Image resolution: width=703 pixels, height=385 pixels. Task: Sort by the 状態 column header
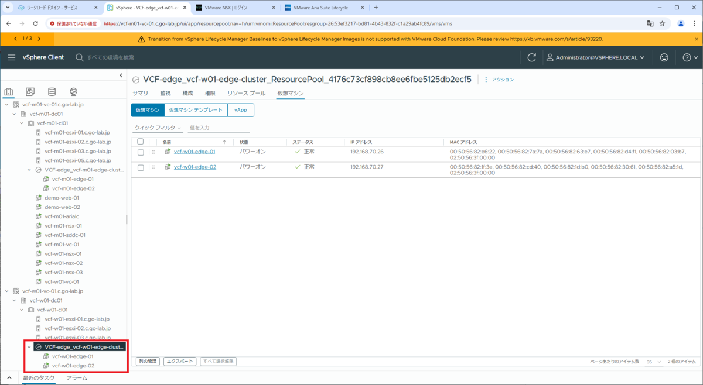[x=244, y=142]
